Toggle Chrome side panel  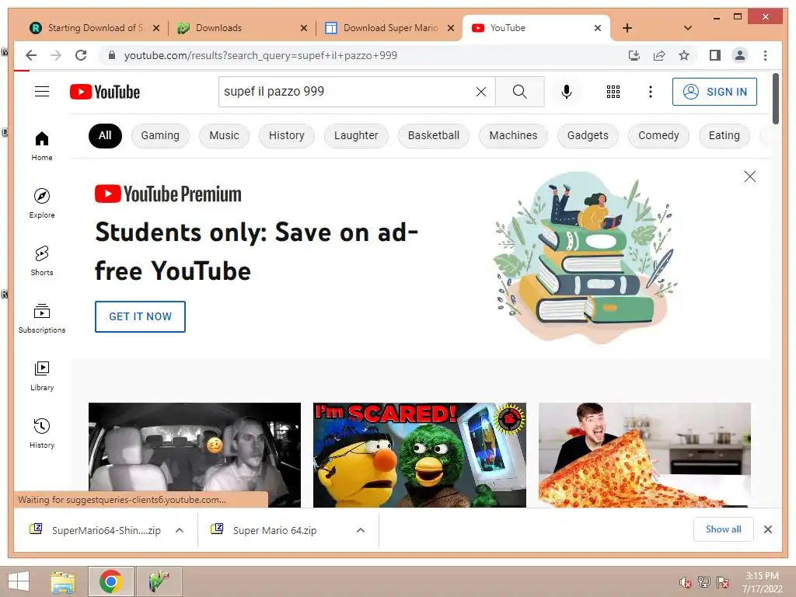click(715, 55)
